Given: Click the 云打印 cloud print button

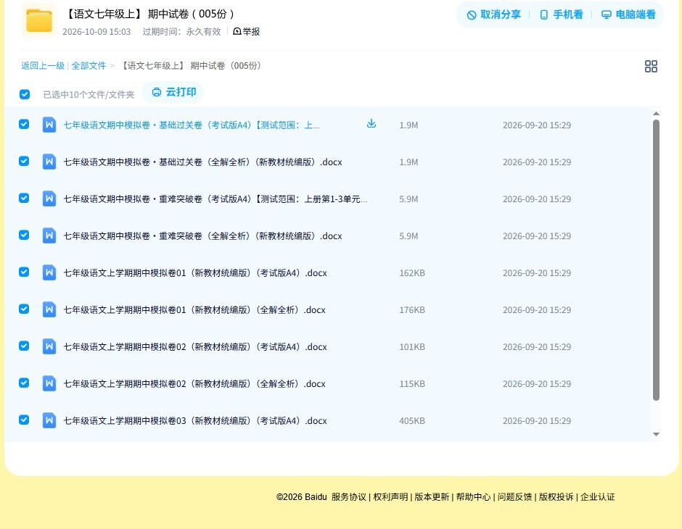Looking at the screenshot, I should pos(173,92).
